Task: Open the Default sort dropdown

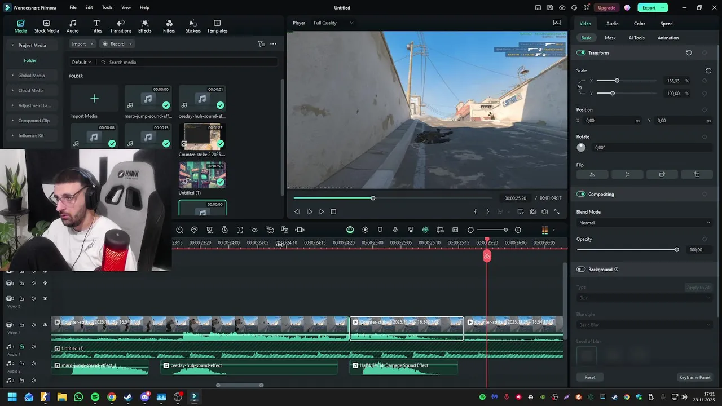Action: 81,62
